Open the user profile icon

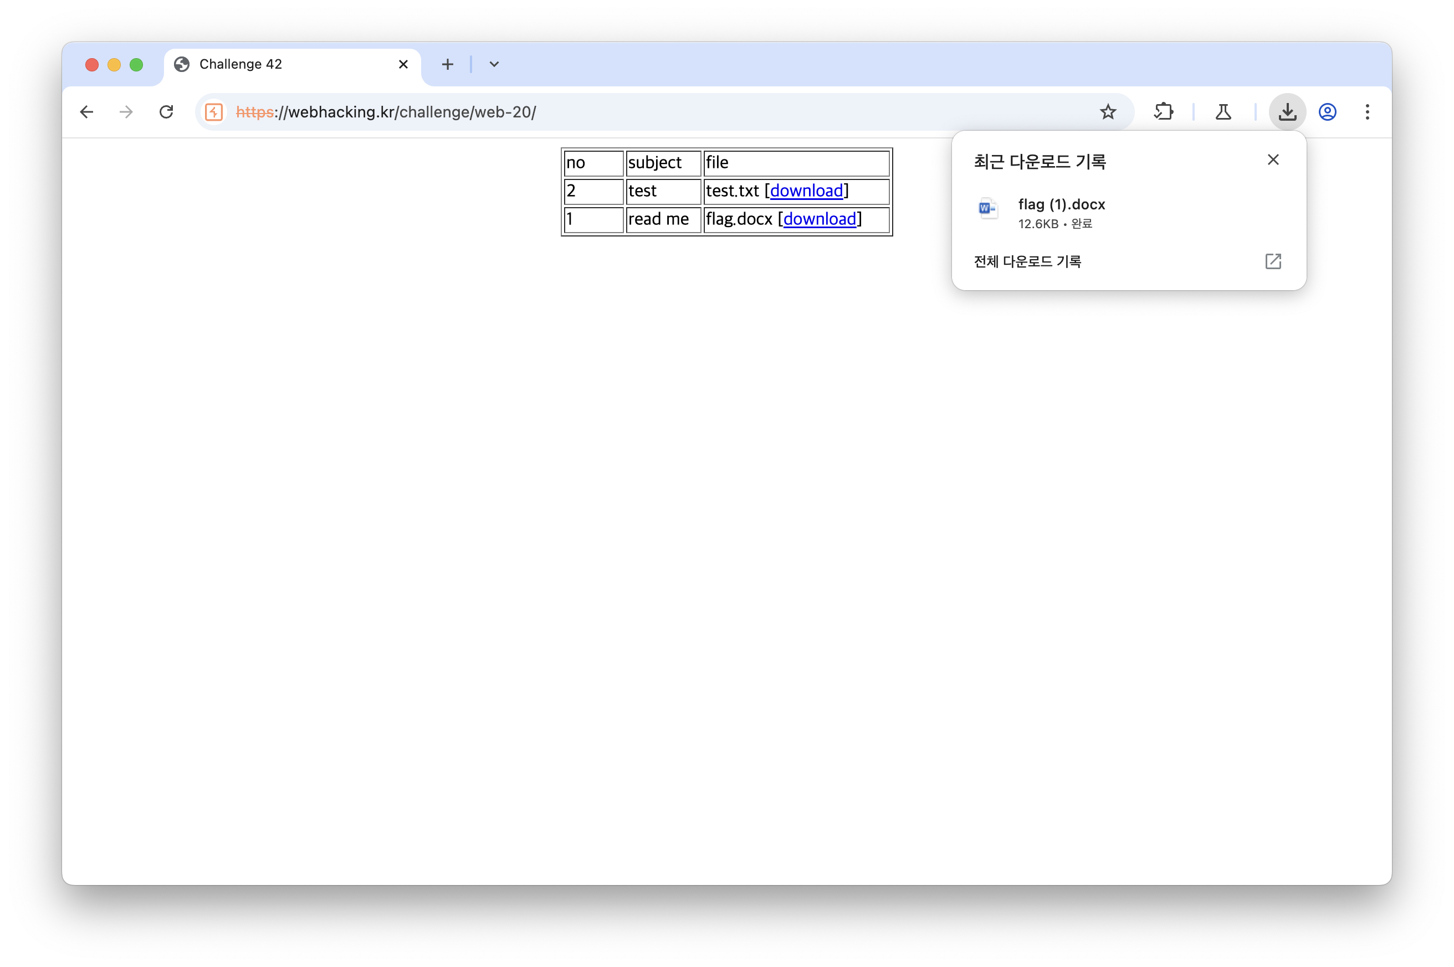(1327, 112)
